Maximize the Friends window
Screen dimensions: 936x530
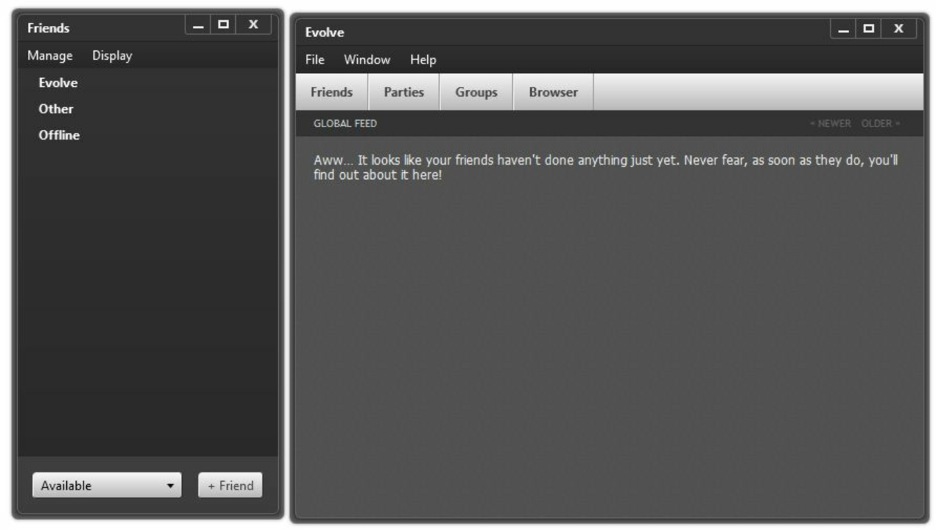[x=223, y=25]
